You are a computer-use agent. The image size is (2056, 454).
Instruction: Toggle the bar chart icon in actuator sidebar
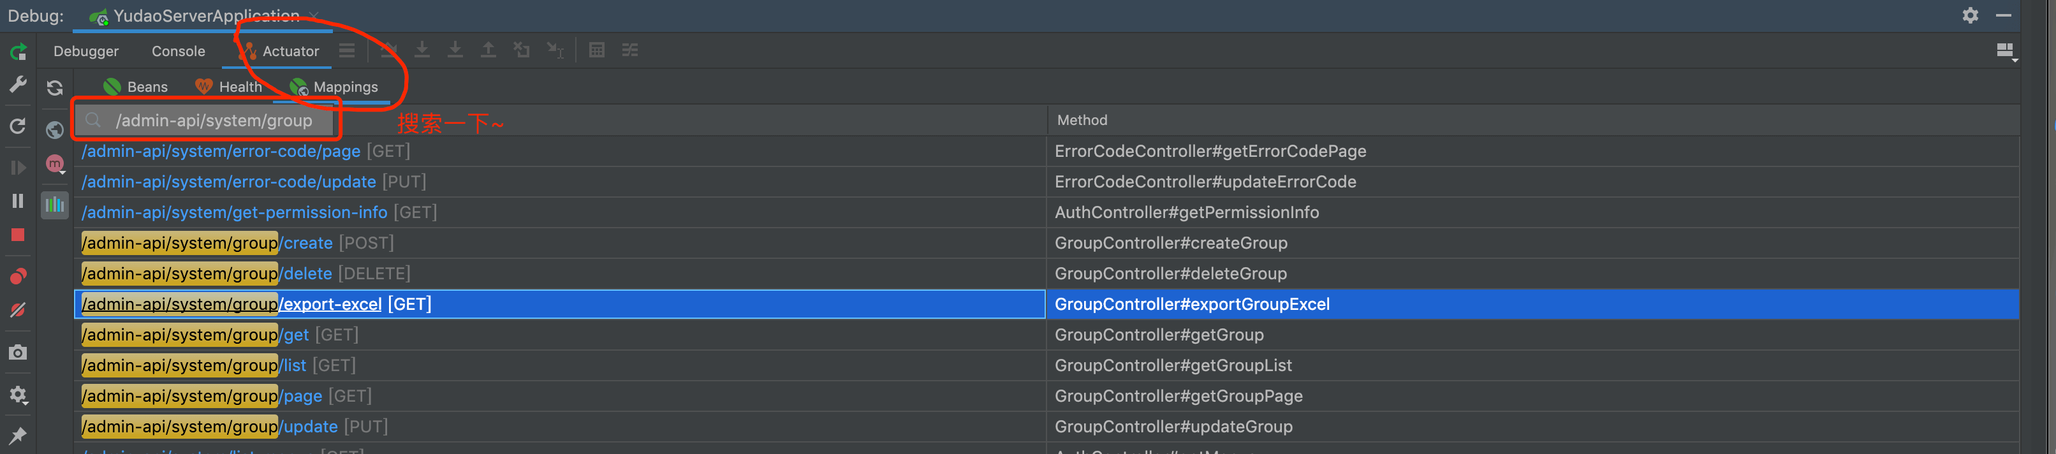pos(54,205)
